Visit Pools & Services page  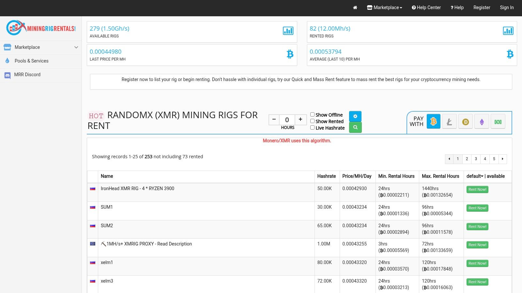coord(31,61)
